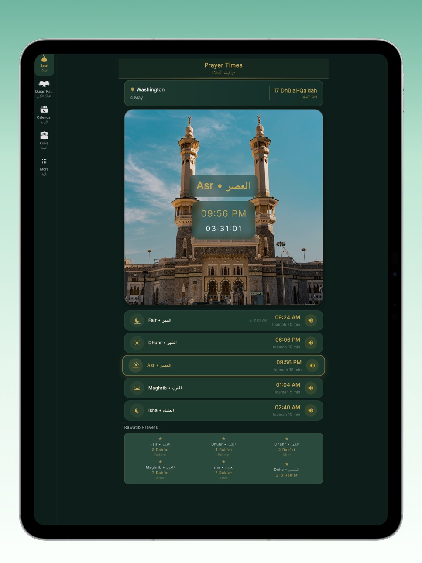422x563 pixels.
Task: Click the 09:56 PM time in image
Action: (x=223, y=213)
